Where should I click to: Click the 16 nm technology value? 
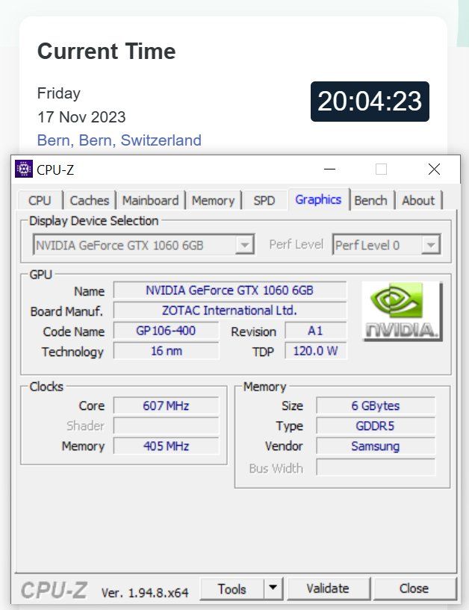pos(166,351)
